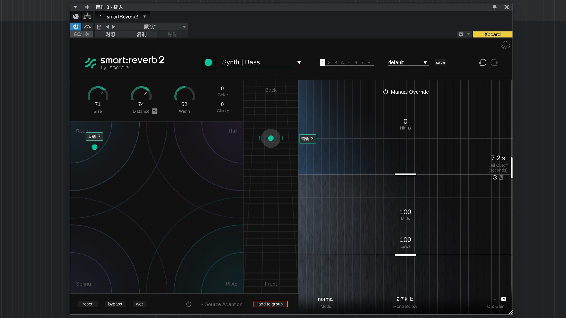Open the routing icon next to smartReverb2
The image size is (566, 318).
point(87,16)
